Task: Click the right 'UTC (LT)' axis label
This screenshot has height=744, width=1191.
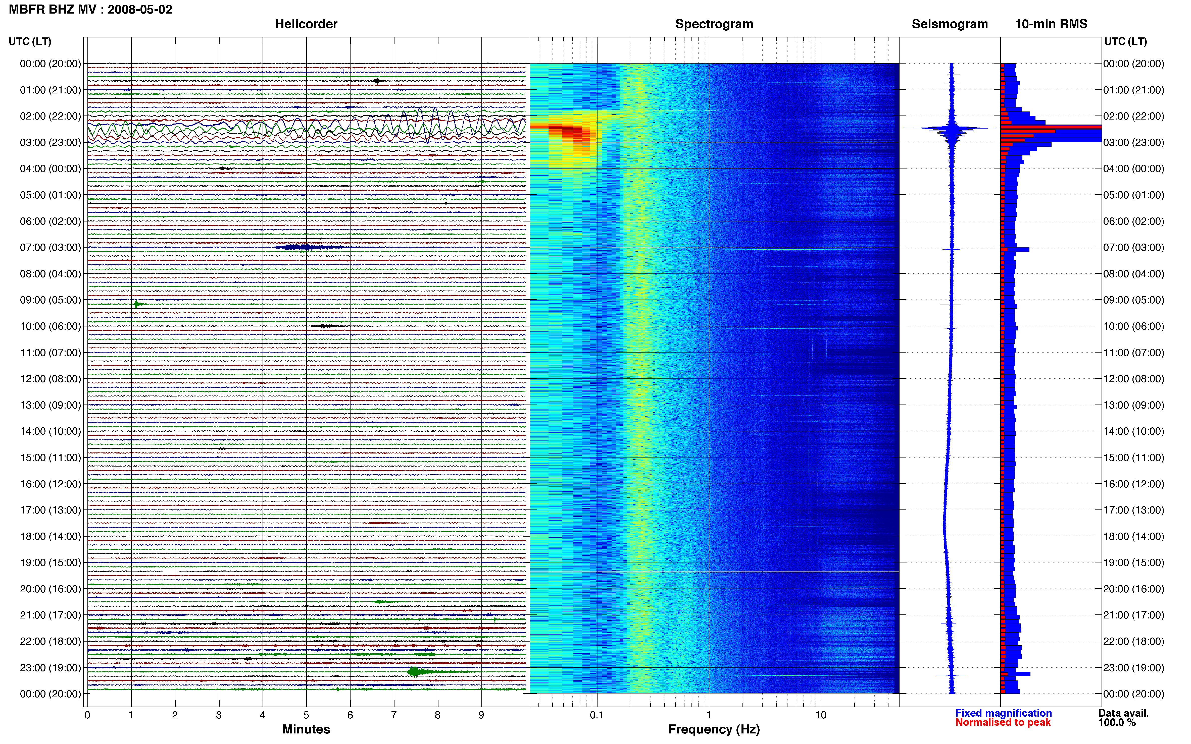Action: (1125, 41)
